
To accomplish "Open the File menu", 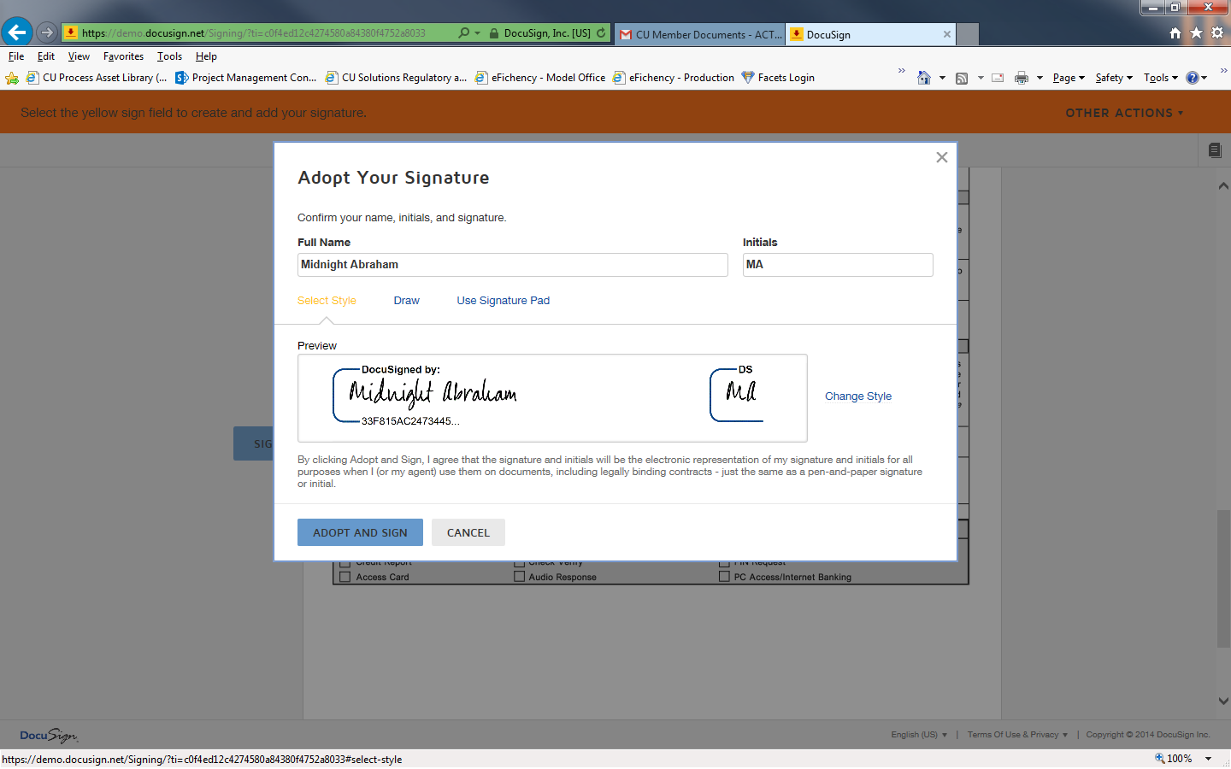I will point(16,56).
